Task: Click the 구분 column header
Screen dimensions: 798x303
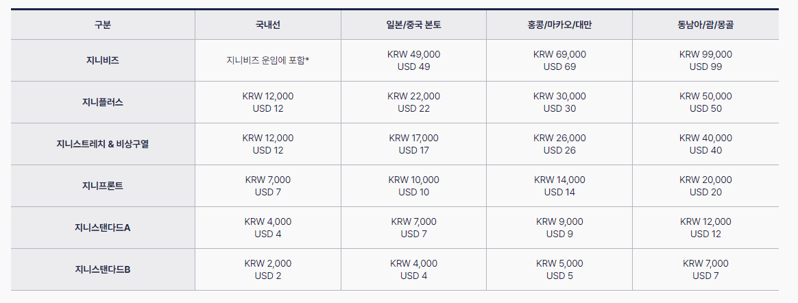Action: [x=103, y=25]
